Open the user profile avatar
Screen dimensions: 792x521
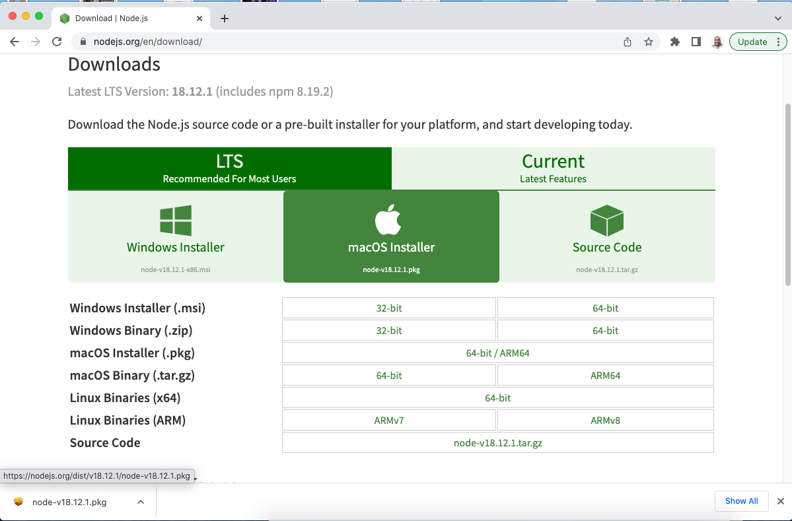click(717, 42)
